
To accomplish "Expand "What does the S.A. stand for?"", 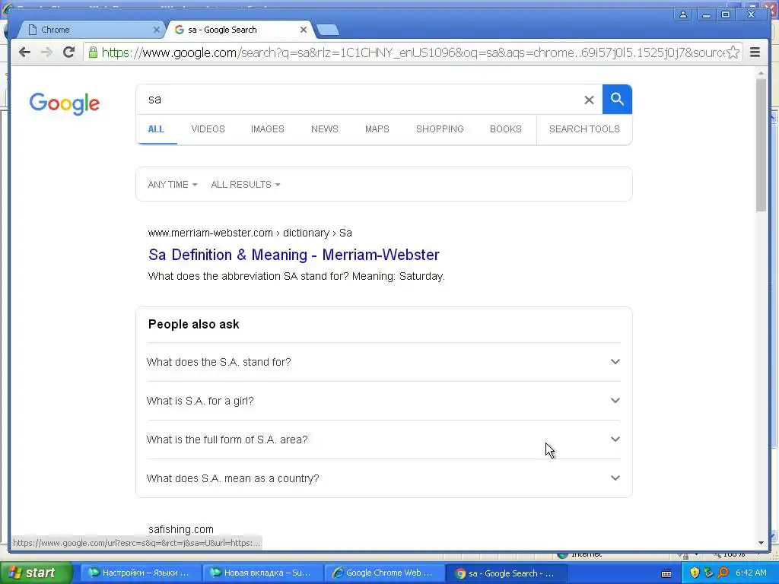I will tap(383, 362).
